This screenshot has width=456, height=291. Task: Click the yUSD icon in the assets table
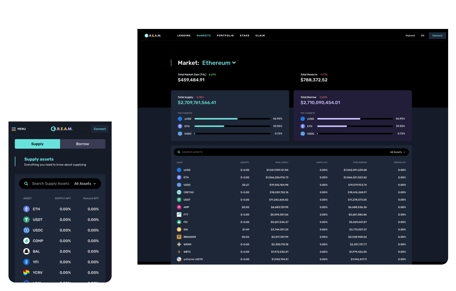pyautogui.click(x=179, y=170)
